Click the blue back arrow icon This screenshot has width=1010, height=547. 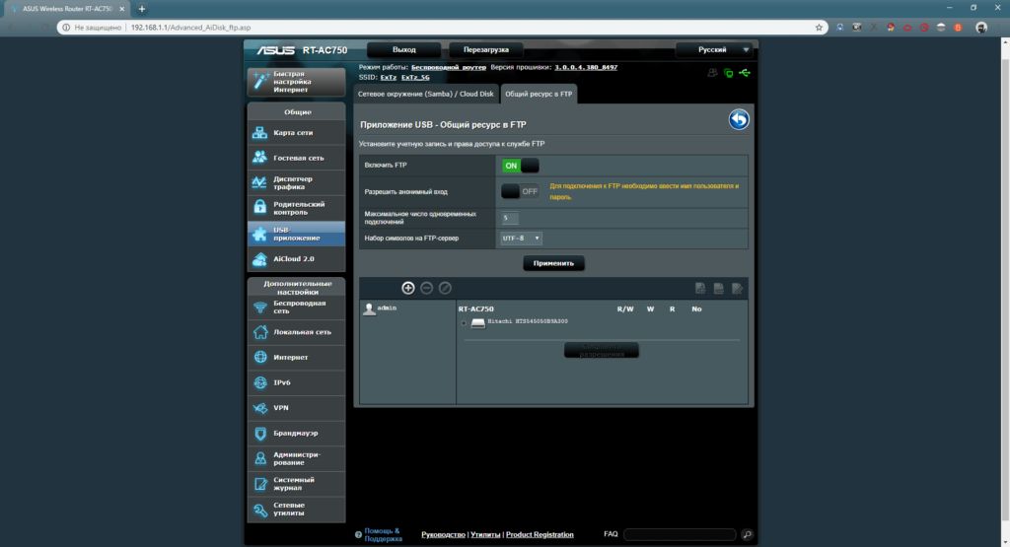(x=739, y=120)
